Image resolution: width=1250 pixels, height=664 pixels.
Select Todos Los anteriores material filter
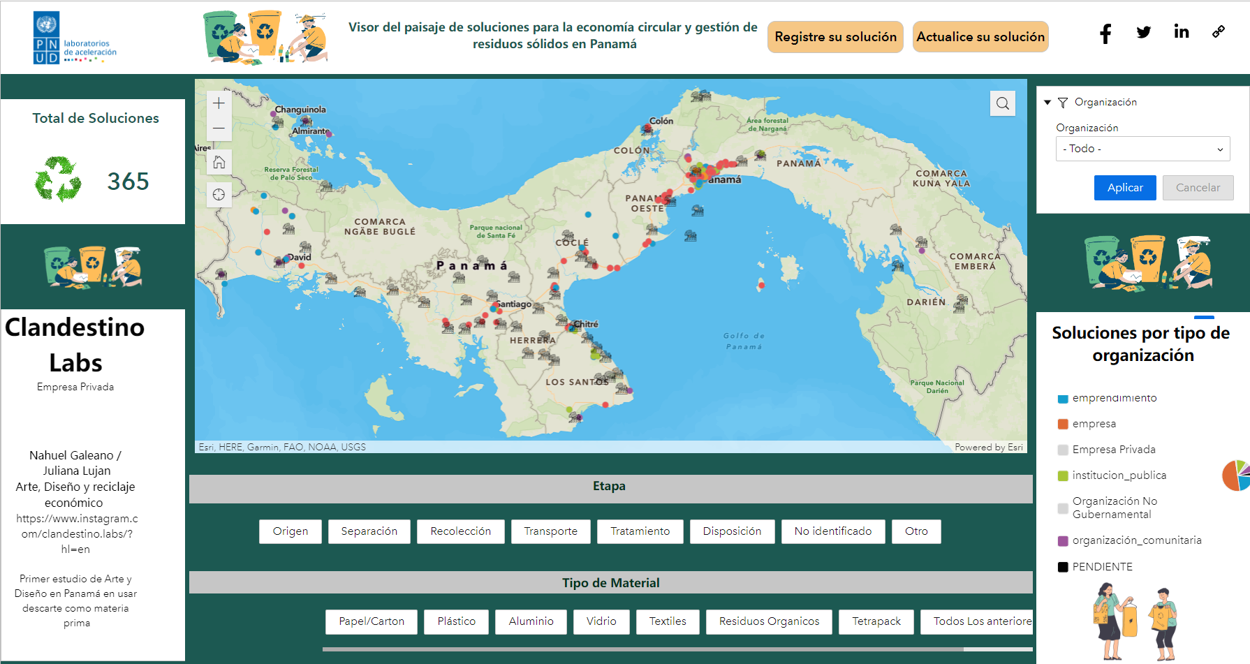tap(976, 621)
